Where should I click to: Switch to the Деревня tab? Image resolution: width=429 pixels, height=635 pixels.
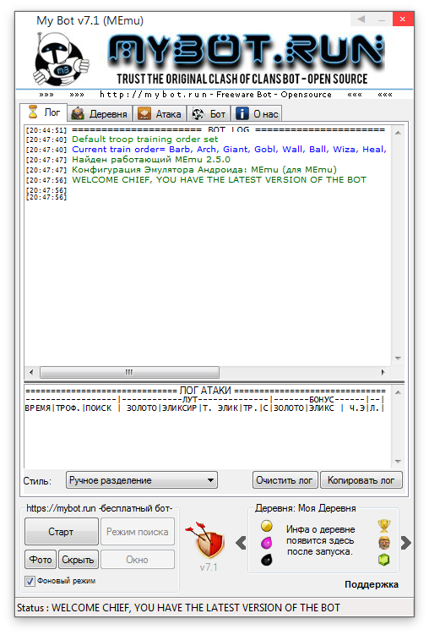click(100, 114)
